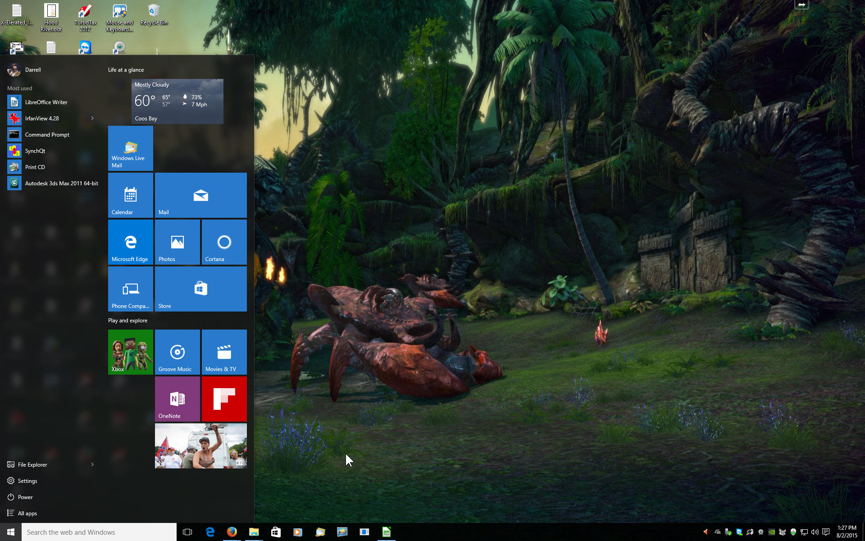Click the Power button

(25, 497)
